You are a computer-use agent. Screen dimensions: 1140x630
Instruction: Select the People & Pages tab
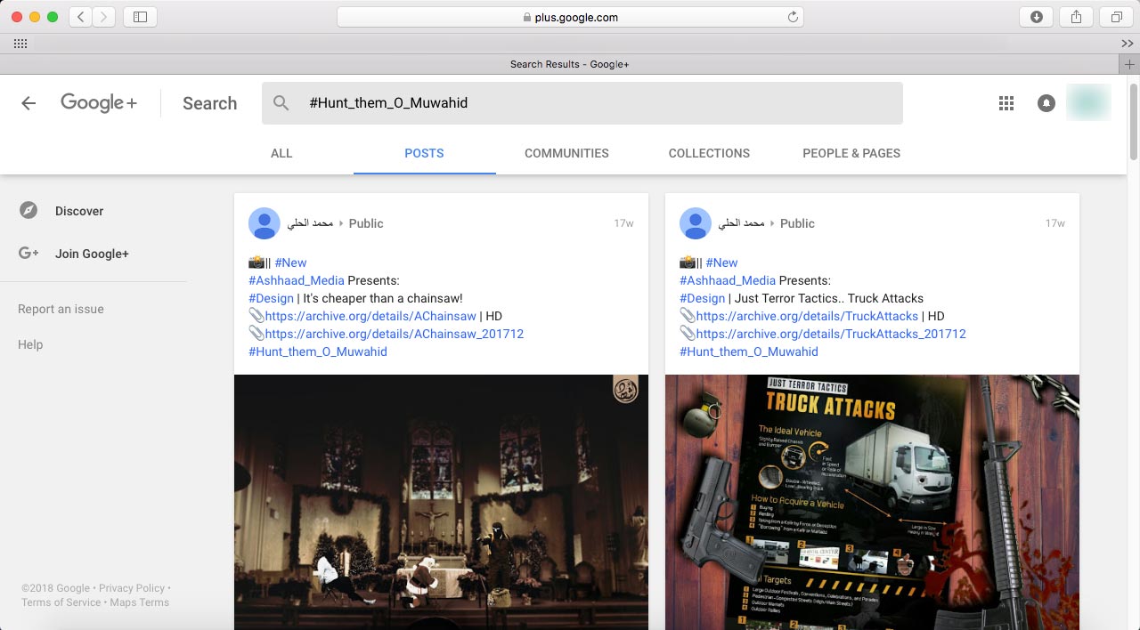coord(851,153)
